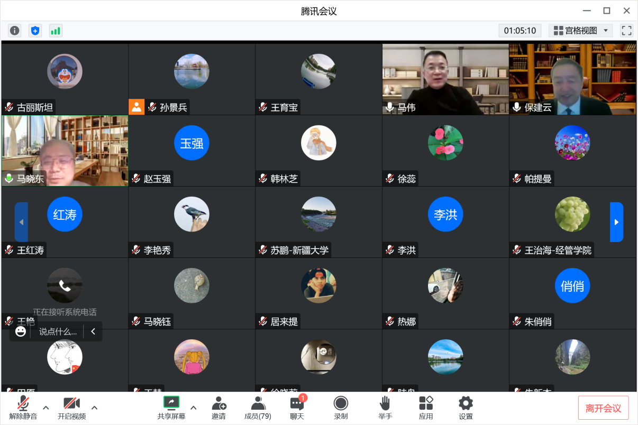638x425 pixels.
Task: Raise hand with 举手
Action: pyautogui.click(x=385, y=408)
